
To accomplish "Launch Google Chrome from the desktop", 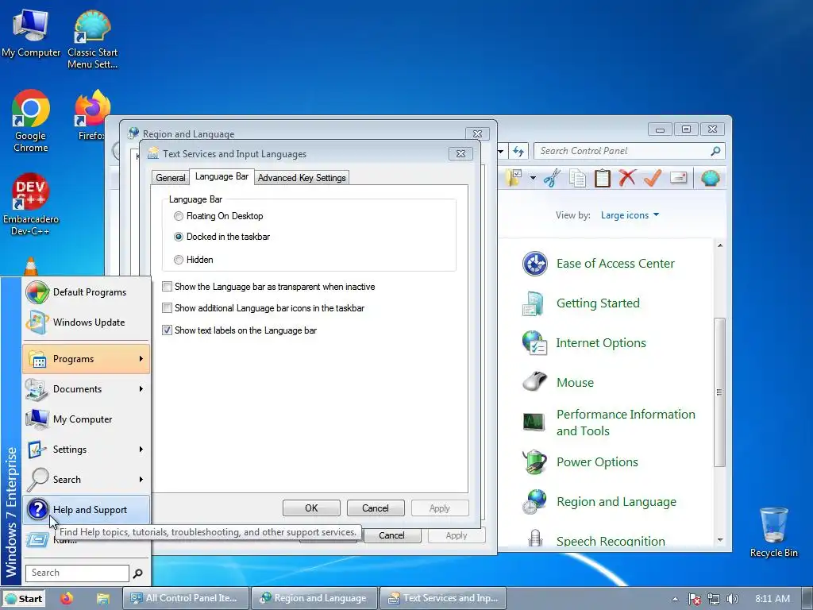I will 31,121.
